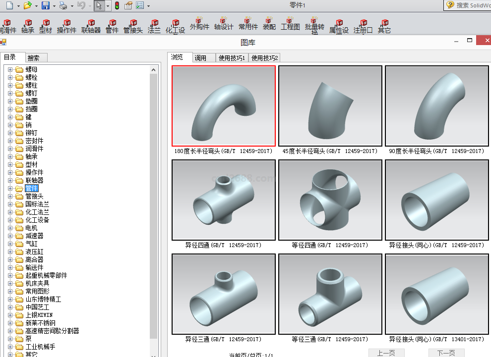Open the dropdown arrow next to Open icon
The image size is (491, 357).
[35, 6]
